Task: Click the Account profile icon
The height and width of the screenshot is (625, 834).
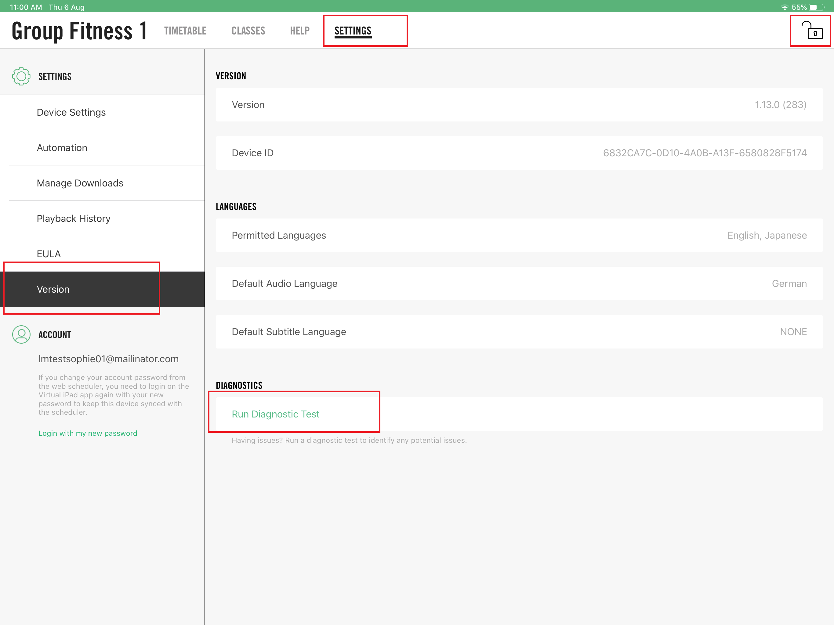Action: (x=21, y=334)
